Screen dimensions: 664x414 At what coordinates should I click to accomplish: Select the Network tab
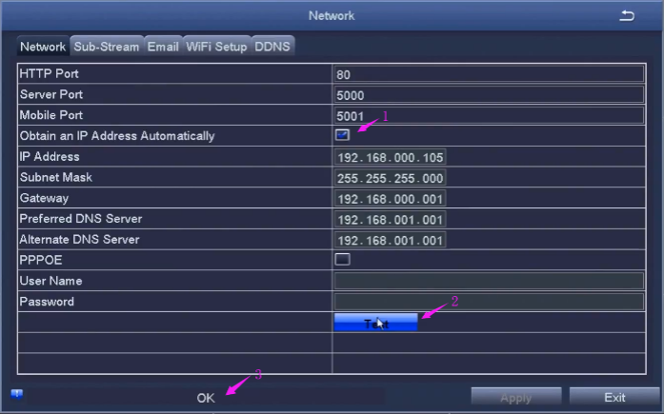pos(43,47)
